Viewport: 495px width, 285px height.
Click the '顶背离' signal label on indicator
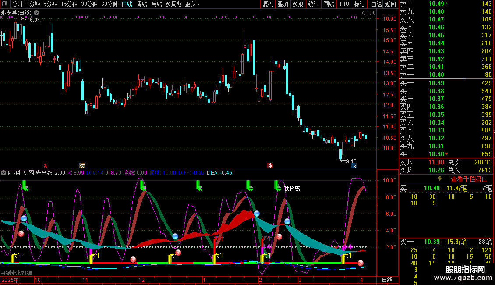point(292,189)
